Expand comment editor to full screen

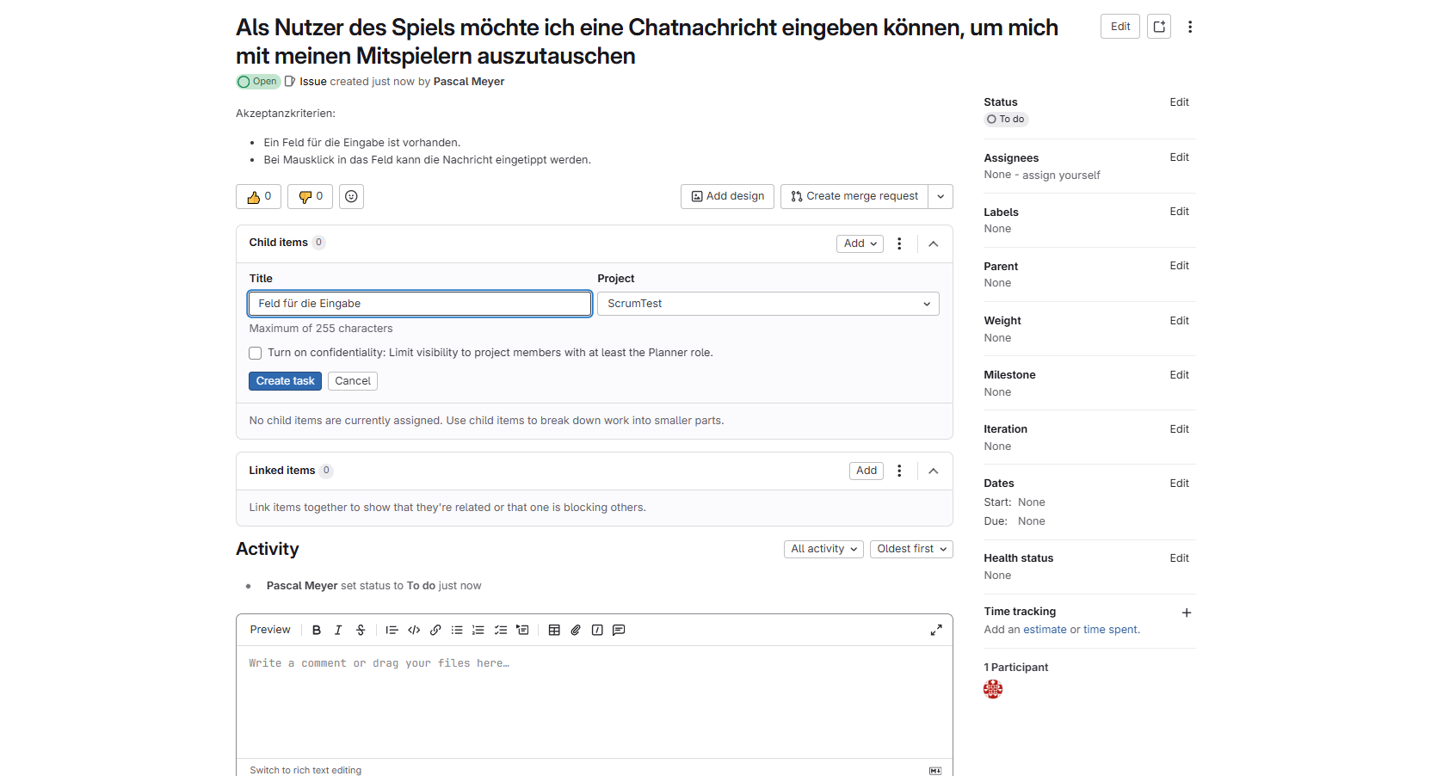point(936,630)
